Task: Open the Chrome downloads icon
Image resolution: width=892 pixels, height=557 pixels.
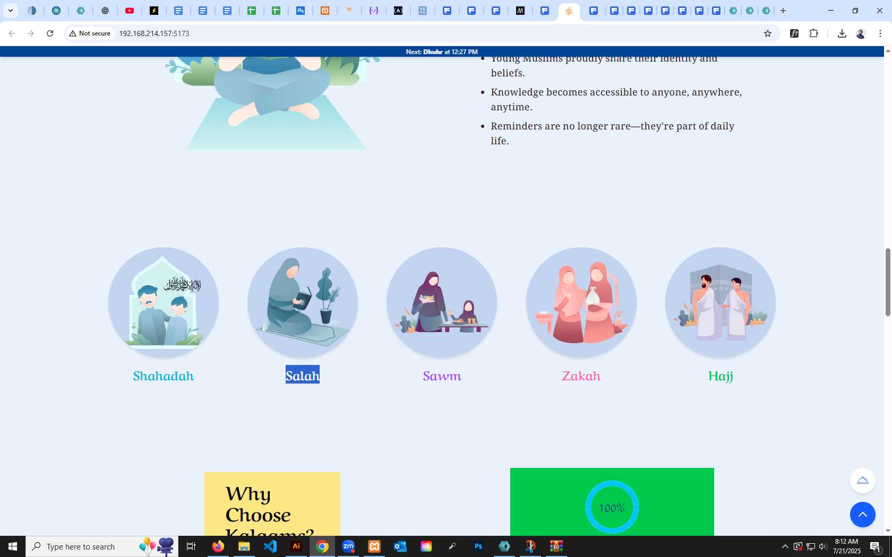Action: (x=842, y=33)
